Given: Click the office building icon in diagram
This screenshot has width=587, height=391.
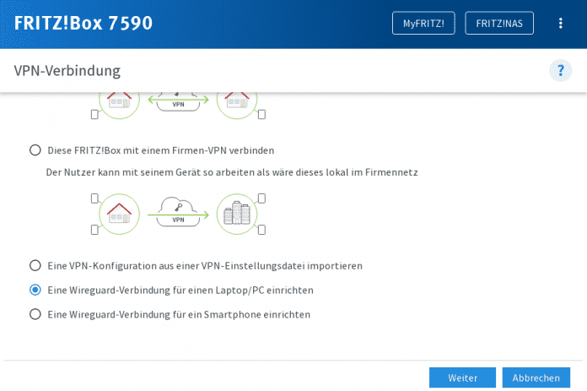Looking at the screenshot, I should click(236, 214).
